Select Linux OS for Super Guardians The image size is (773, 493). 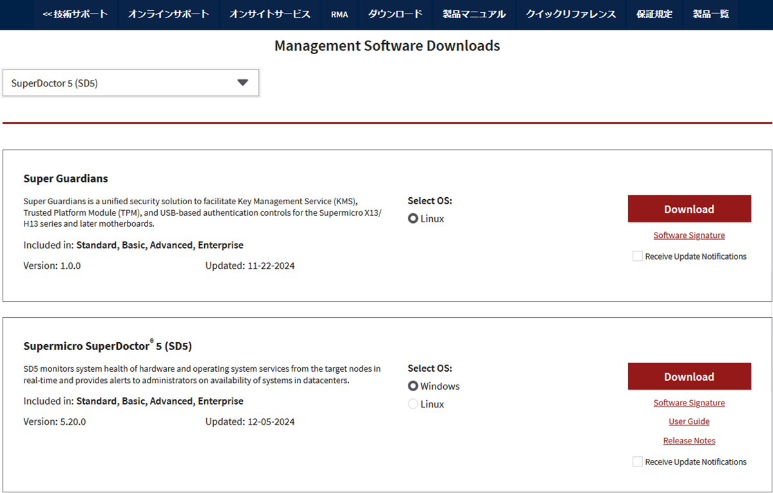tap(413, 218)
